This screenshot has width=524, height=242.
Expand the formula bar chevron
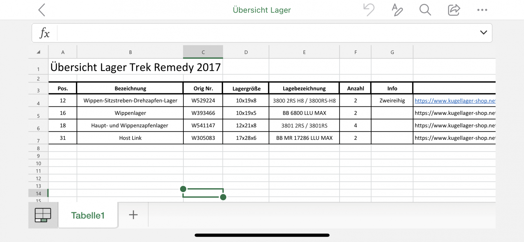pos(483,32)
